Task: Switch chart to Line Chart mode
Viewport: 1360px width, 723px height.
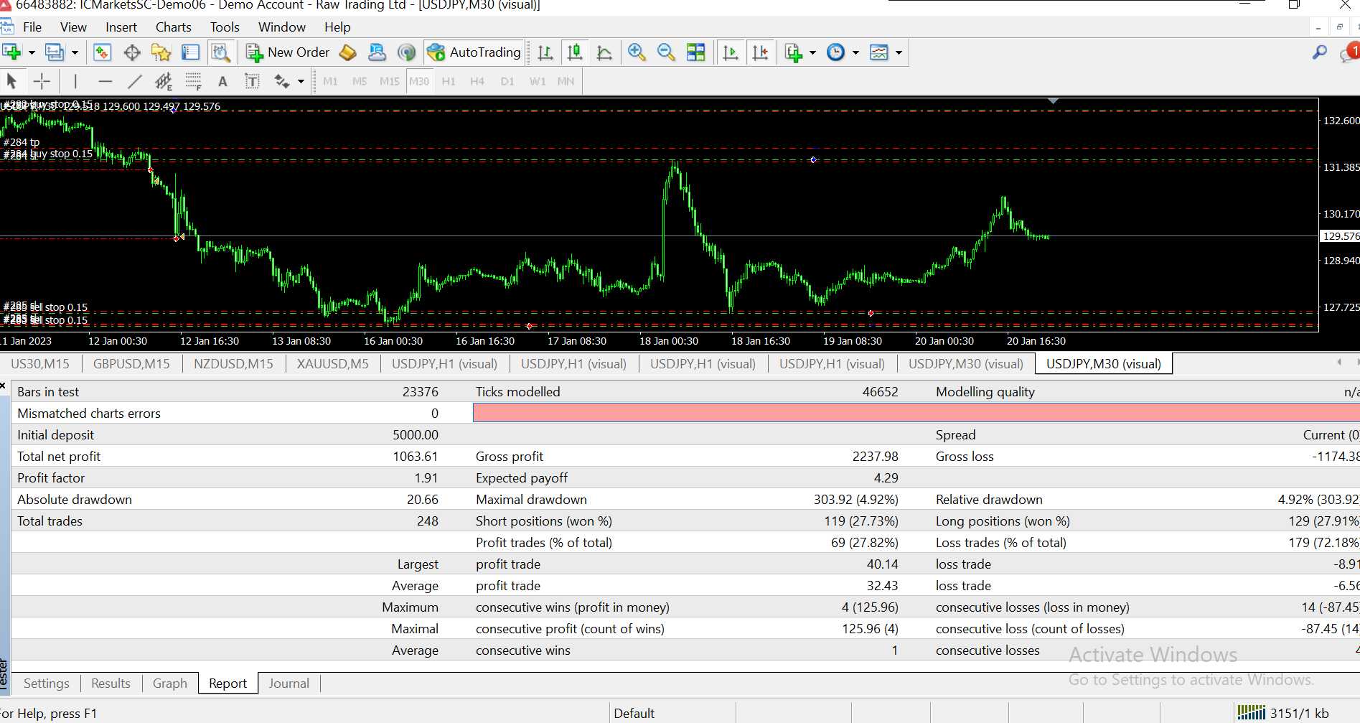Action: click(x=604, y=52)
